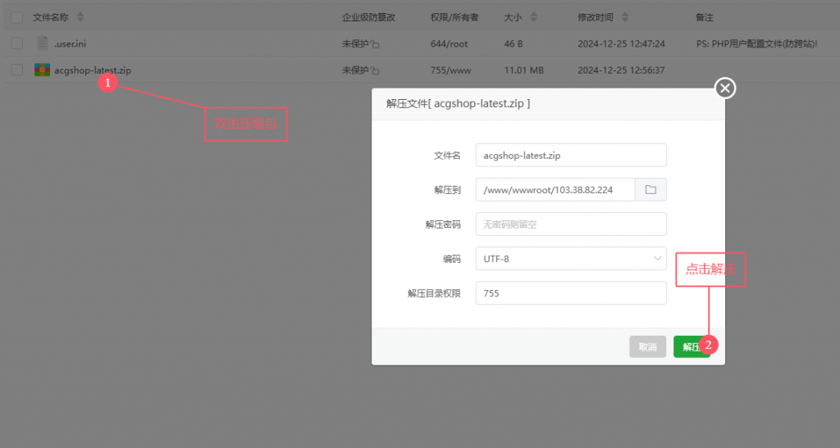Click 未保护 status for .user.ini
Screen dimensions: 840x448
(x=355, y=44)
